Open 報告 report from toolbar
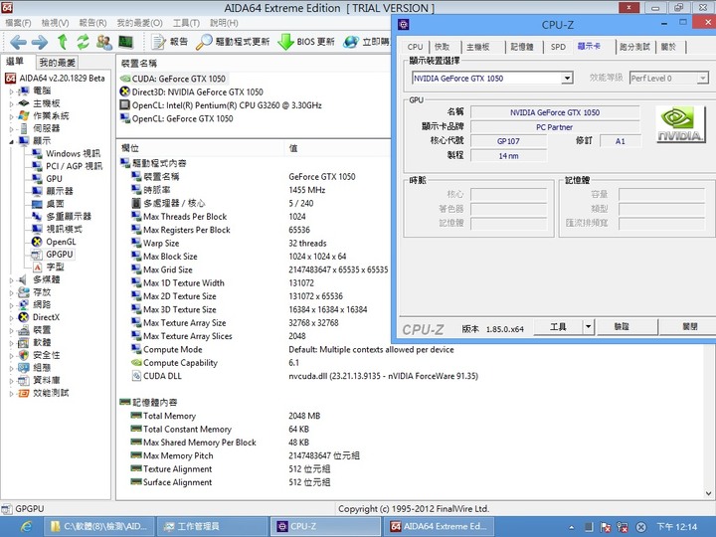This screenshot has width=716, height=537. [169, 42]
